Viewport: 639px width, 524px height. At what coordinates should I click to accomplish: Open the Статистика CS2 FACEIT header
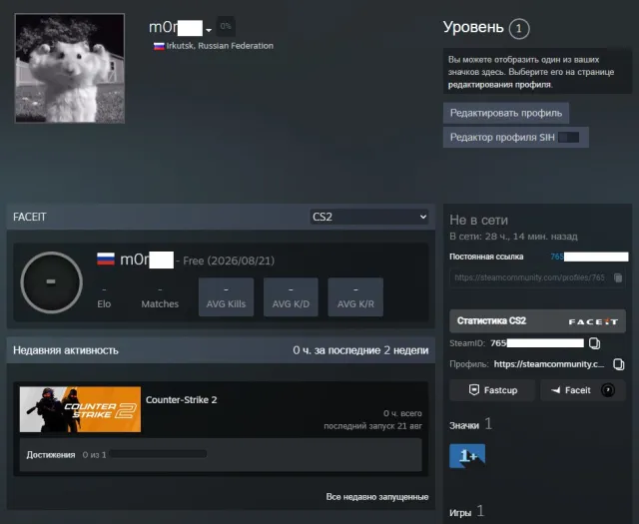(537, 321)
